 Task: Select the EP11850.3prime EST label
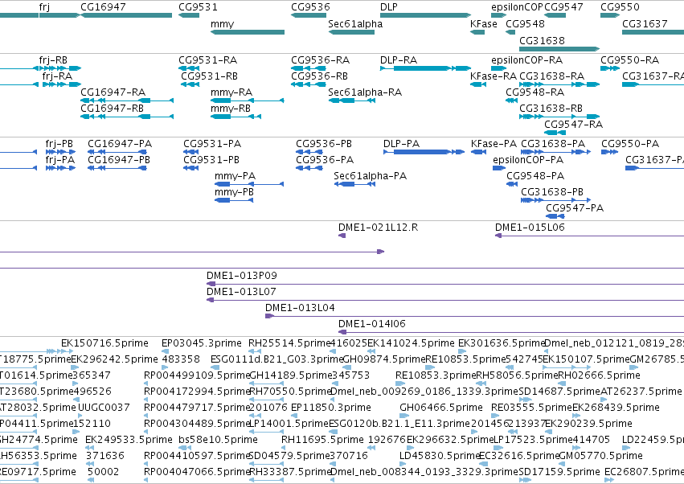click(330, 408)
